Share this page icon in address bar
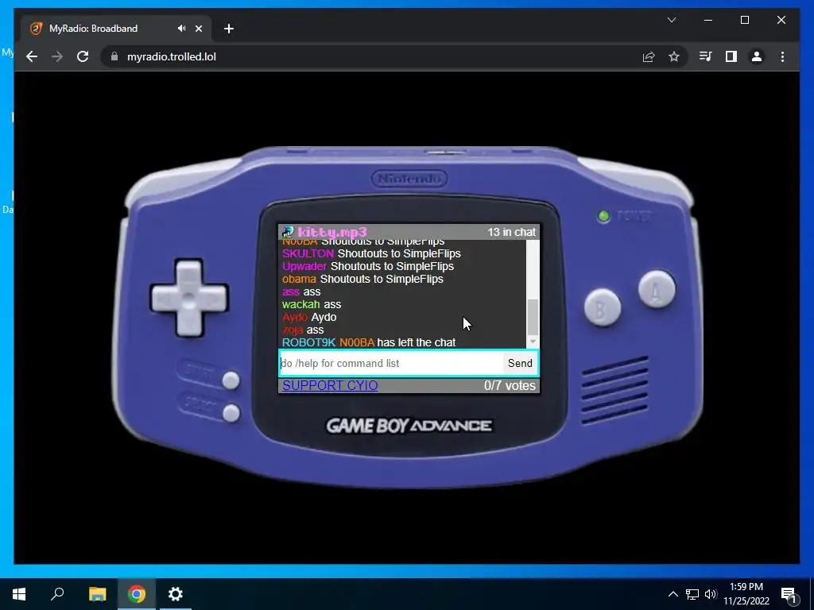The width and height of the screenshot is (814, 610). [x=649, y=56]
